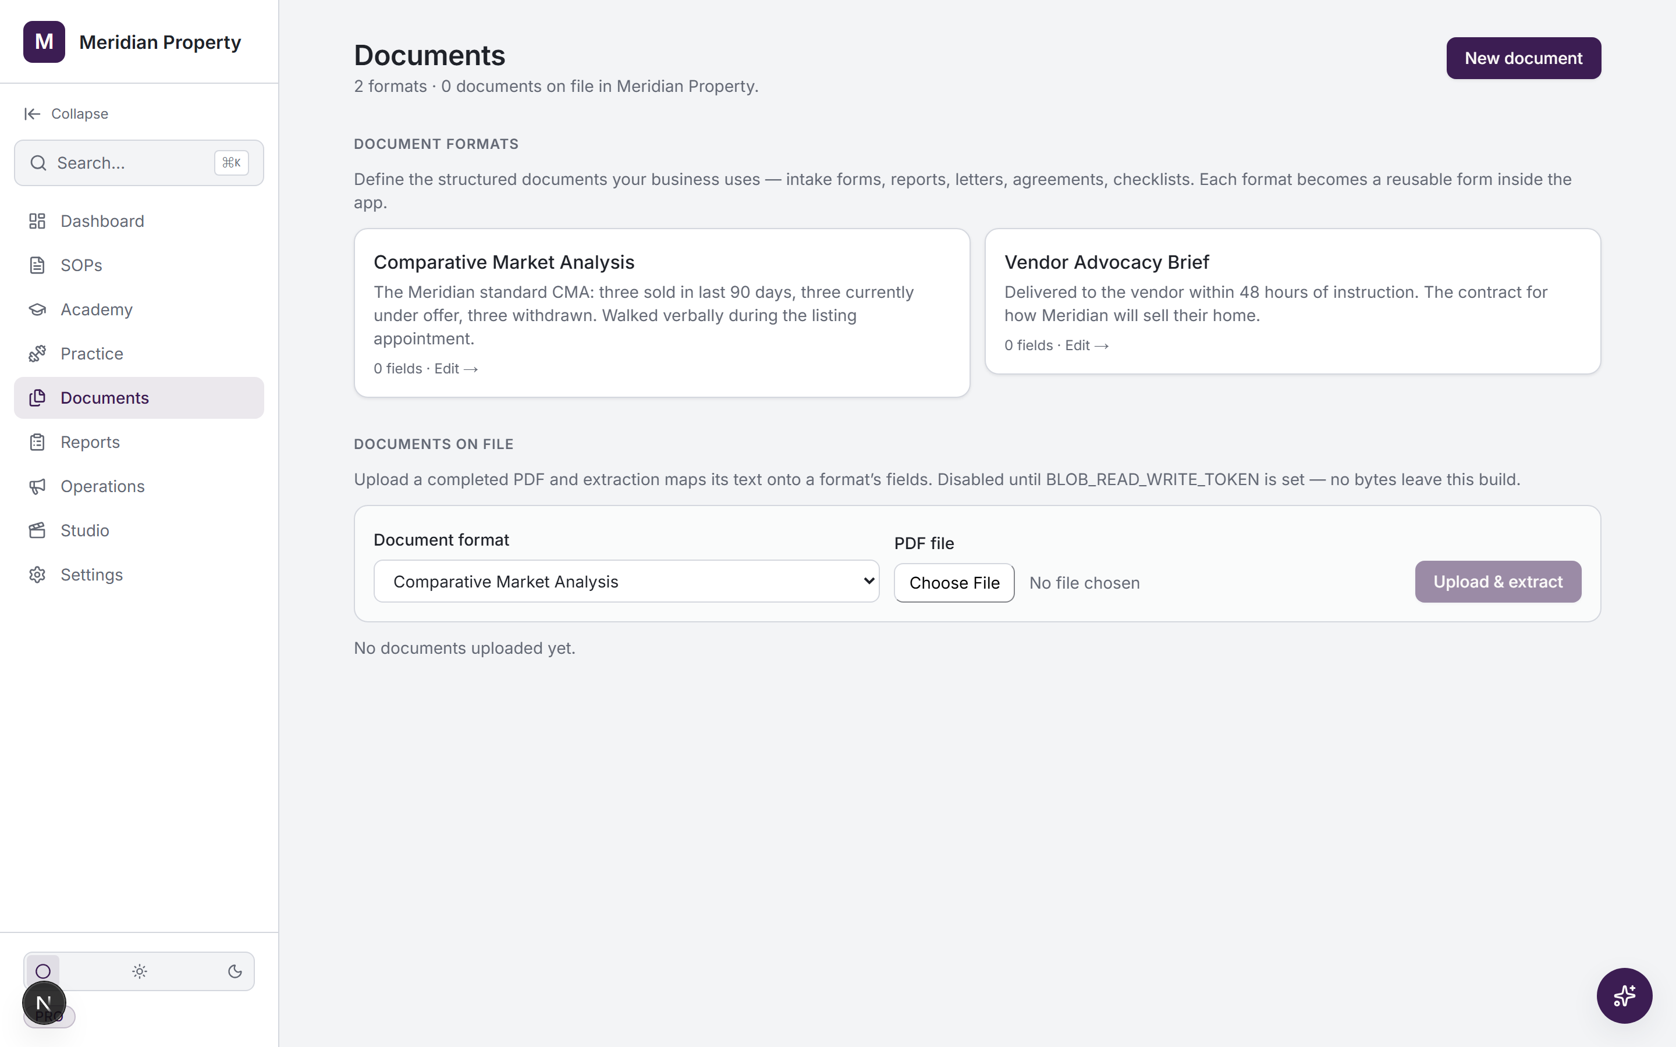The image size is (1676, 1047).
Task: Open Studio from sidebar
Action: click(139, 530)
